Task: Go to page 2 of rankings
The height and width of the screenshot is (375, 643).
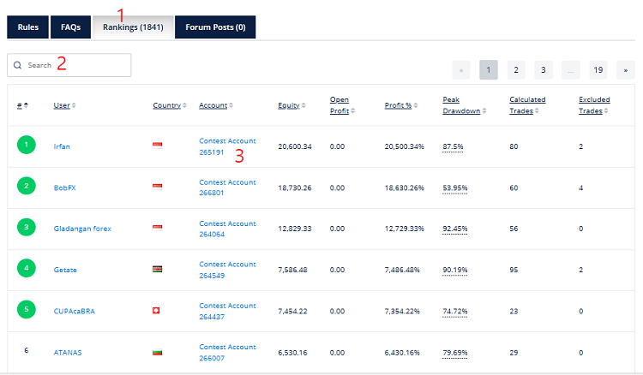Action: tap(516, 70)
